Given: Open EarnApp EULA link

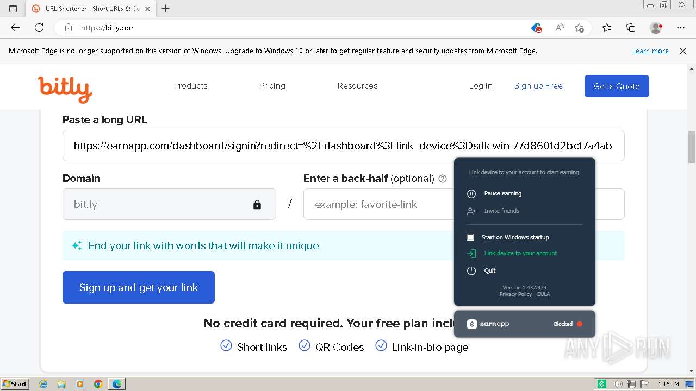Looking at the screenshot, I should point(543,294).
